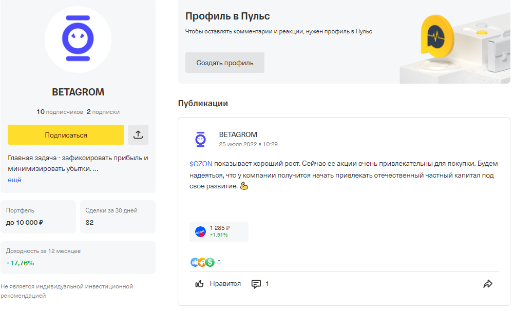Screen dimensions: 514x311
Task: Click the BETAGROM profile name heading
Action: [x=78, y=92]
